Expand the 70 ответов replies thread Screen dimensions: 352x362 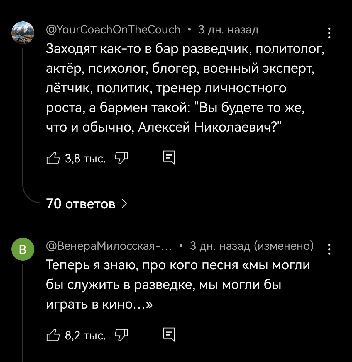coord(81,204)
